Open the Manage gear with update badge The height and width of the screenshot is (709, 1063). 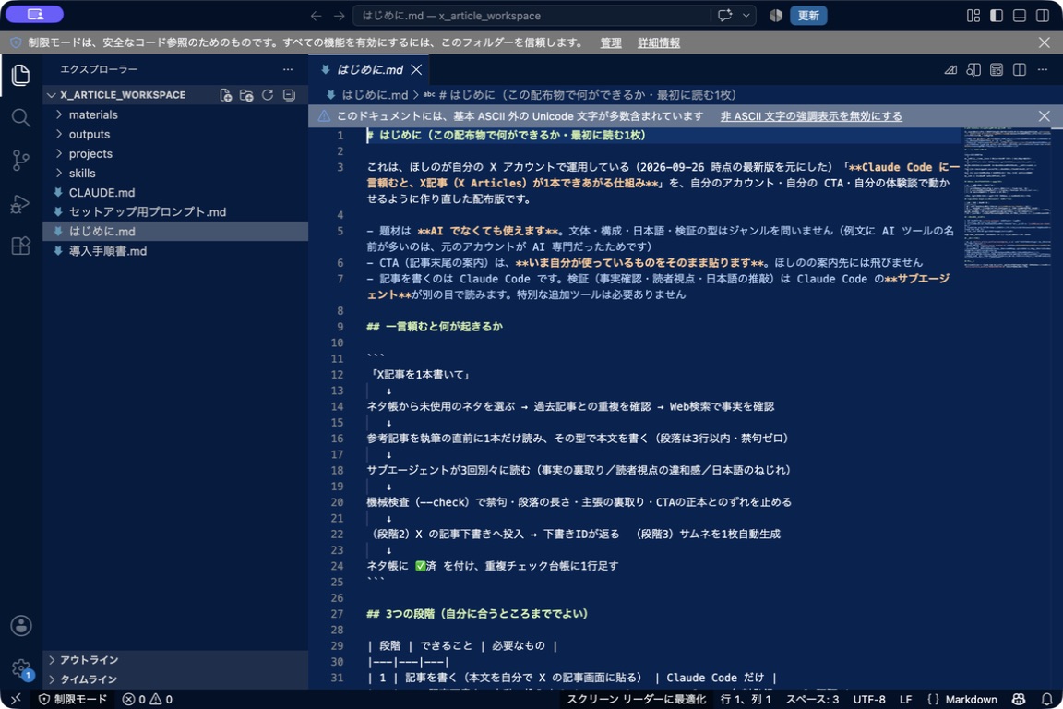coord(21,669)
